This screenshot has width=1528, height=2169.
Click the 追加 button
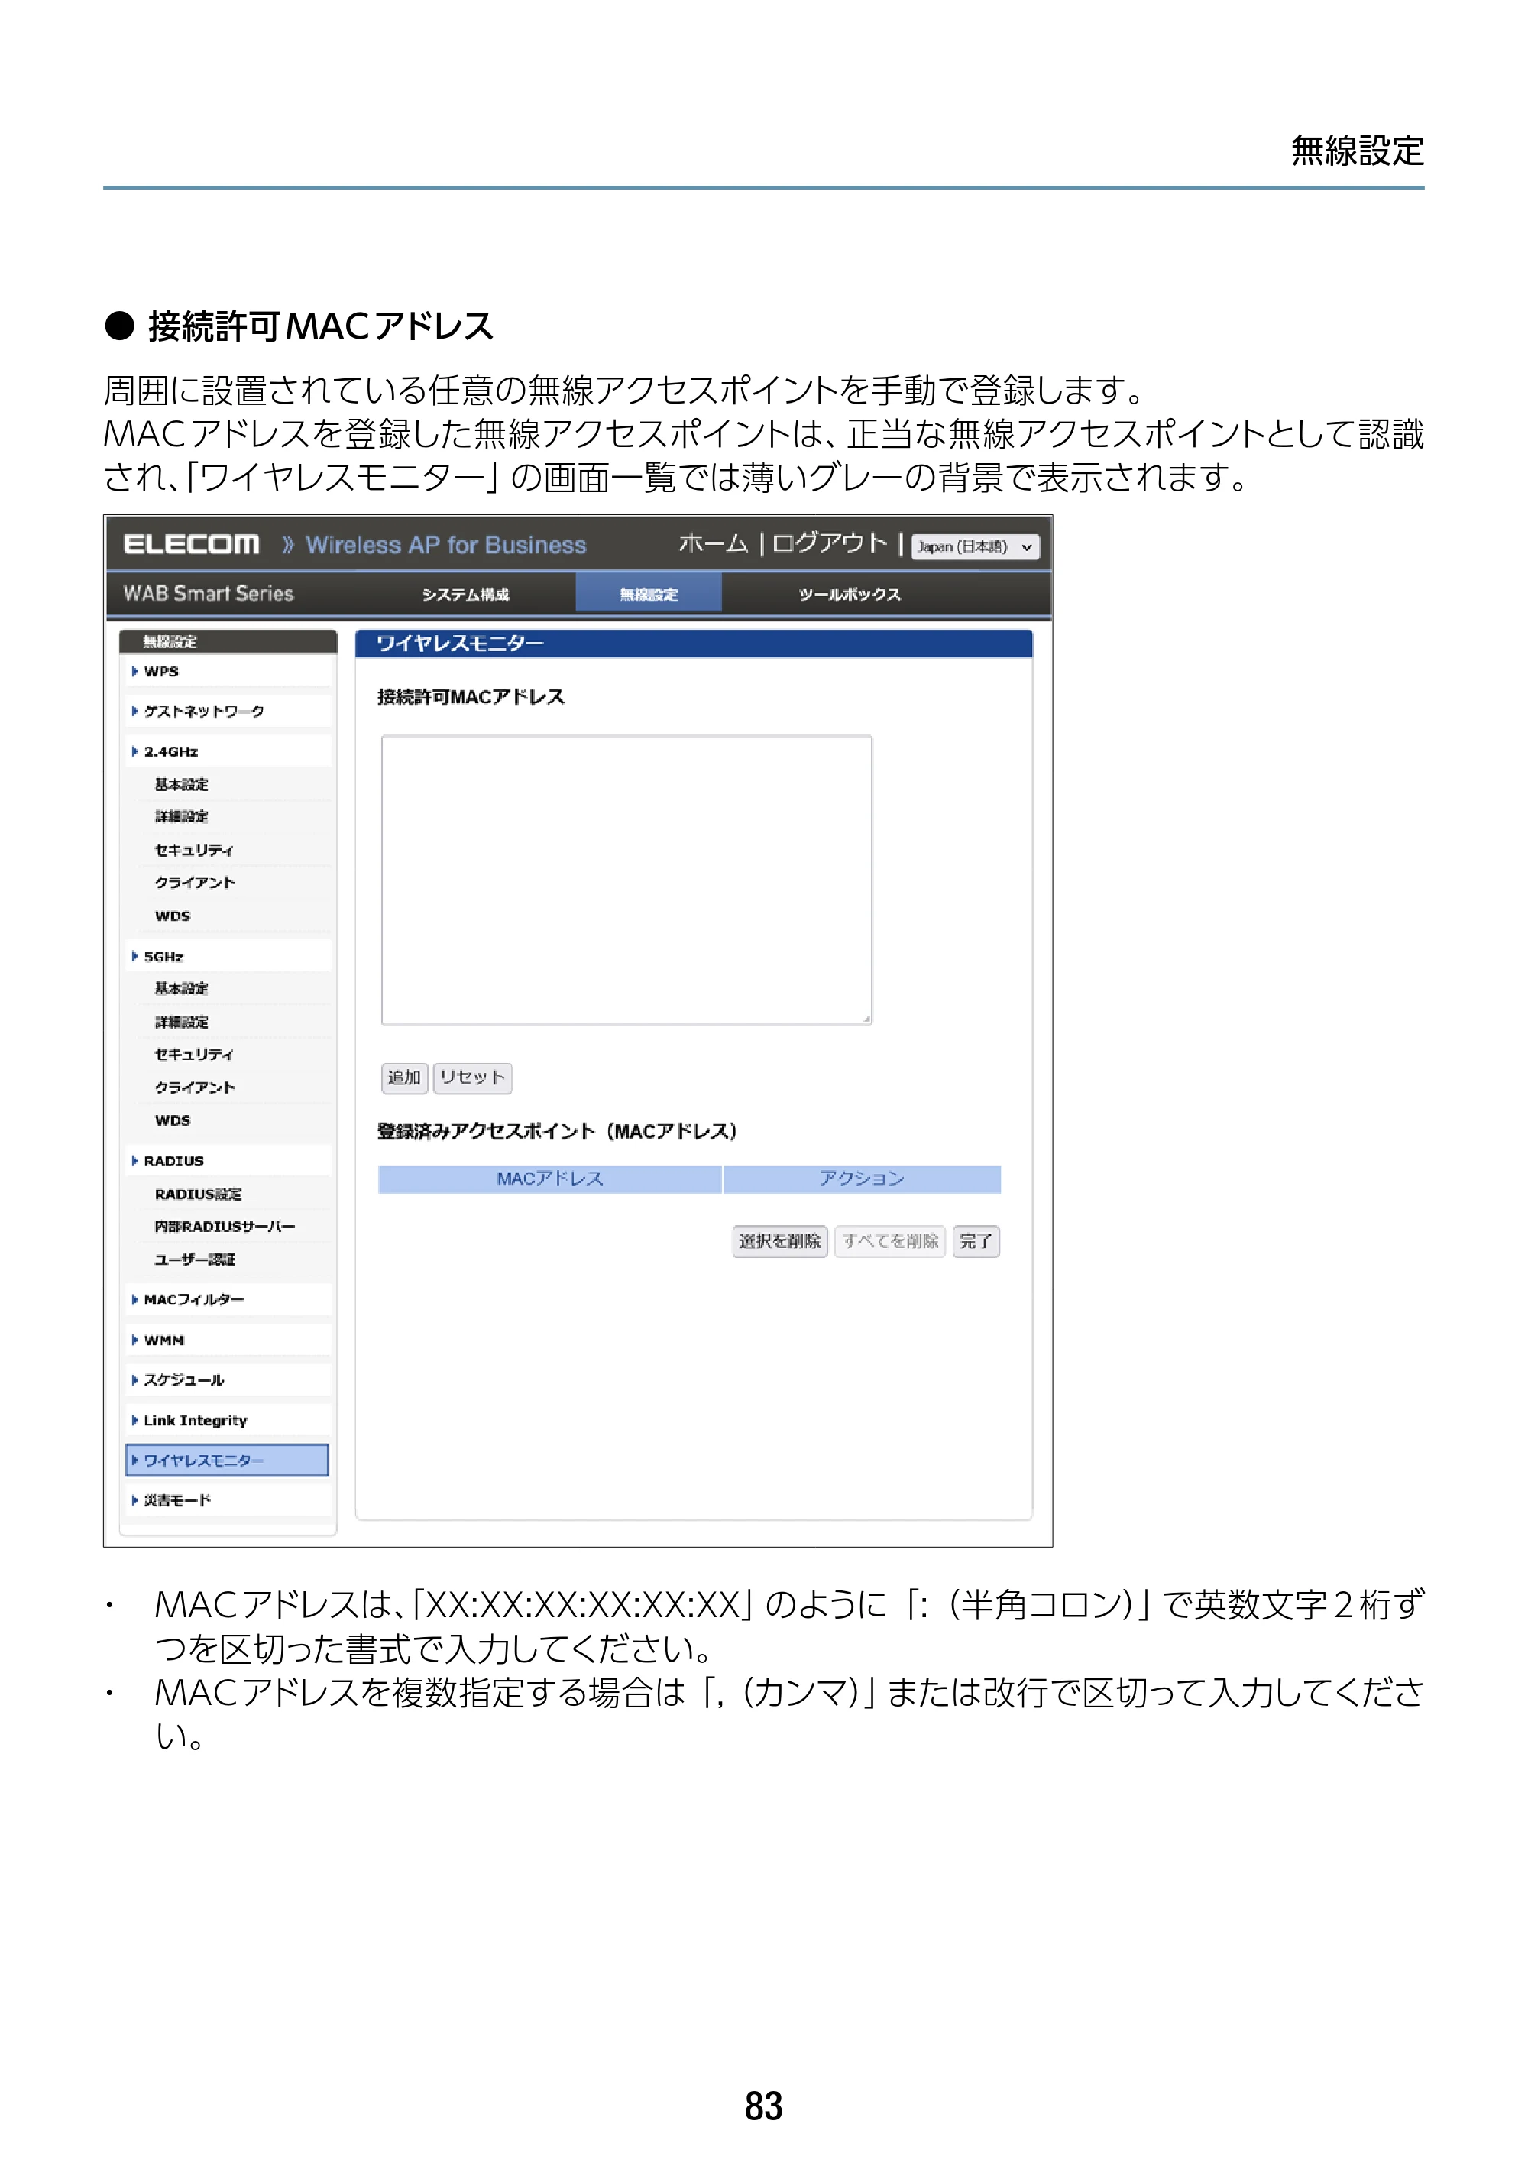[x=404, y=1077]
